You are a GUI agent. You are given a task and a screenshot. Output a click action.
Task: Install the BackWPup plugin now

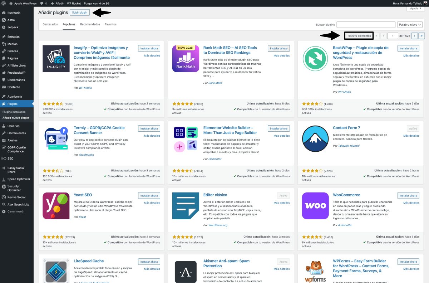click(408, 48)
